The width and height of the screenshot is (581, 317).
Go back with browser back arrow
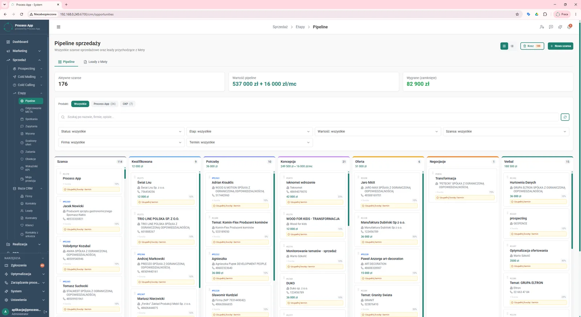5,14
